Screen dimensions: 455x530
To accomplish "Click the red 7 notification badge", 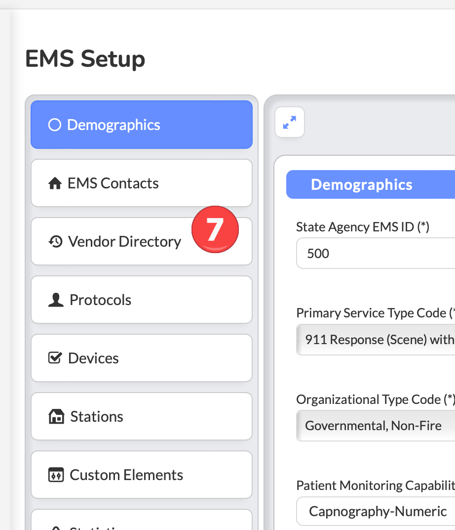I will click(215, 229).
